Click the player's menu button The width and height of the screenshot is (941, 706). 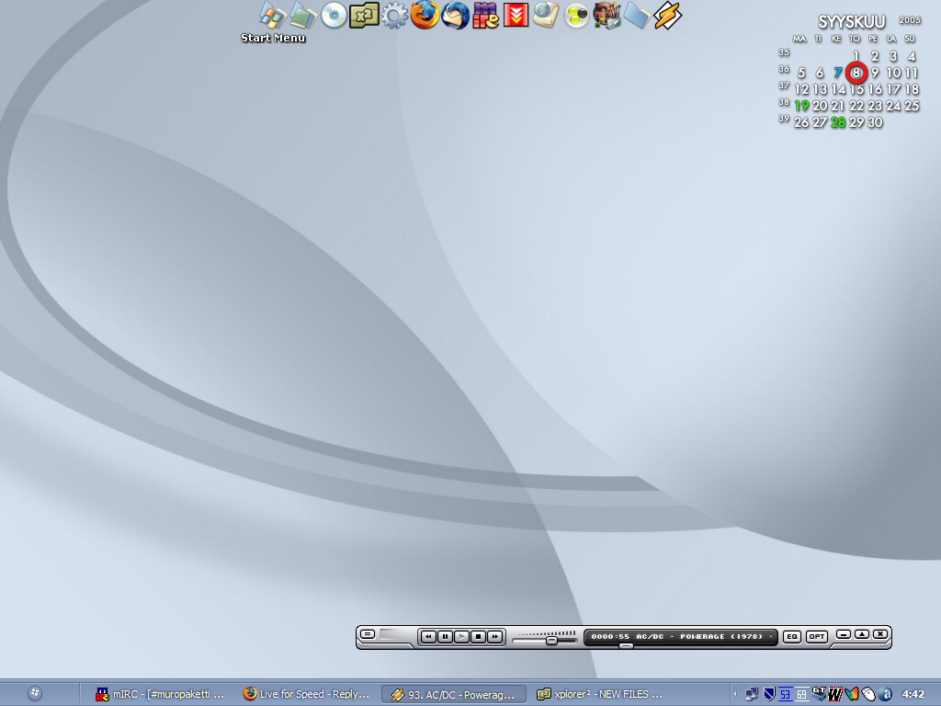(368, 634)
